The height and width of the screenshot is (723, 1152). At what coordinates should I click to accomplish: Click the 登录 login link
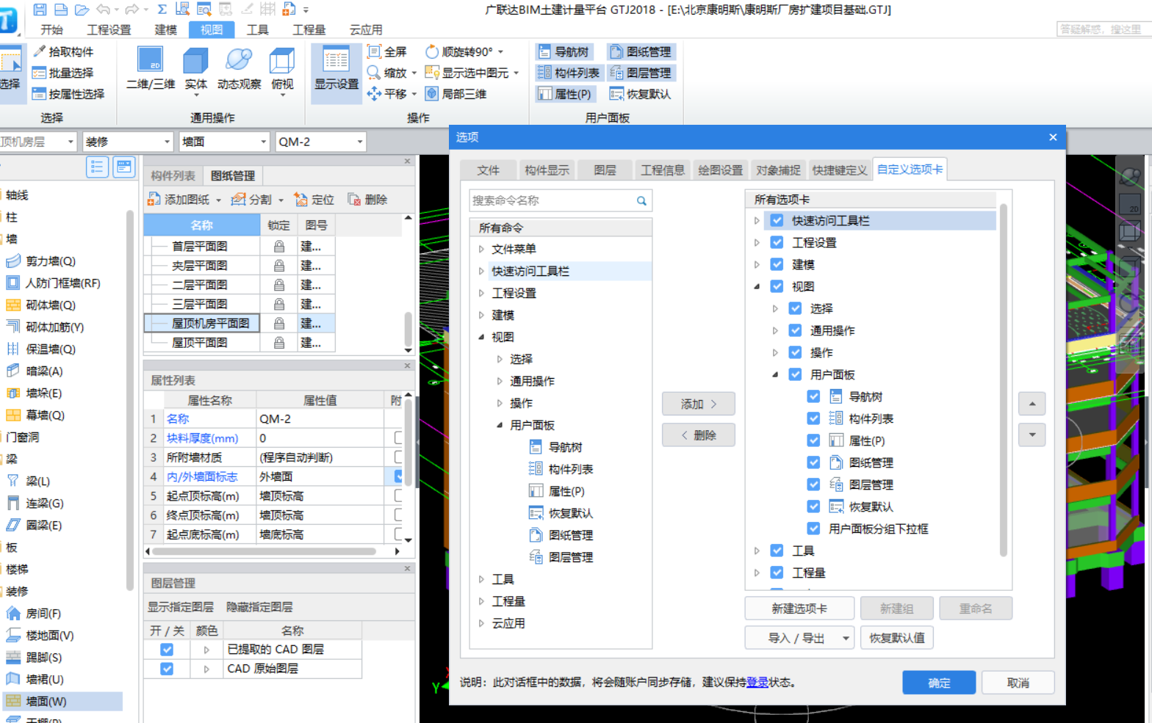point(757,683)
